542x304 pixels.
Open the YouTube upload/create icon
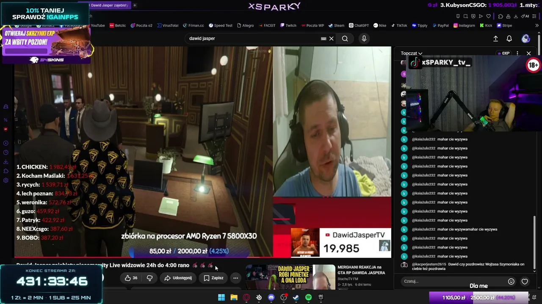(x=496, y=38)
